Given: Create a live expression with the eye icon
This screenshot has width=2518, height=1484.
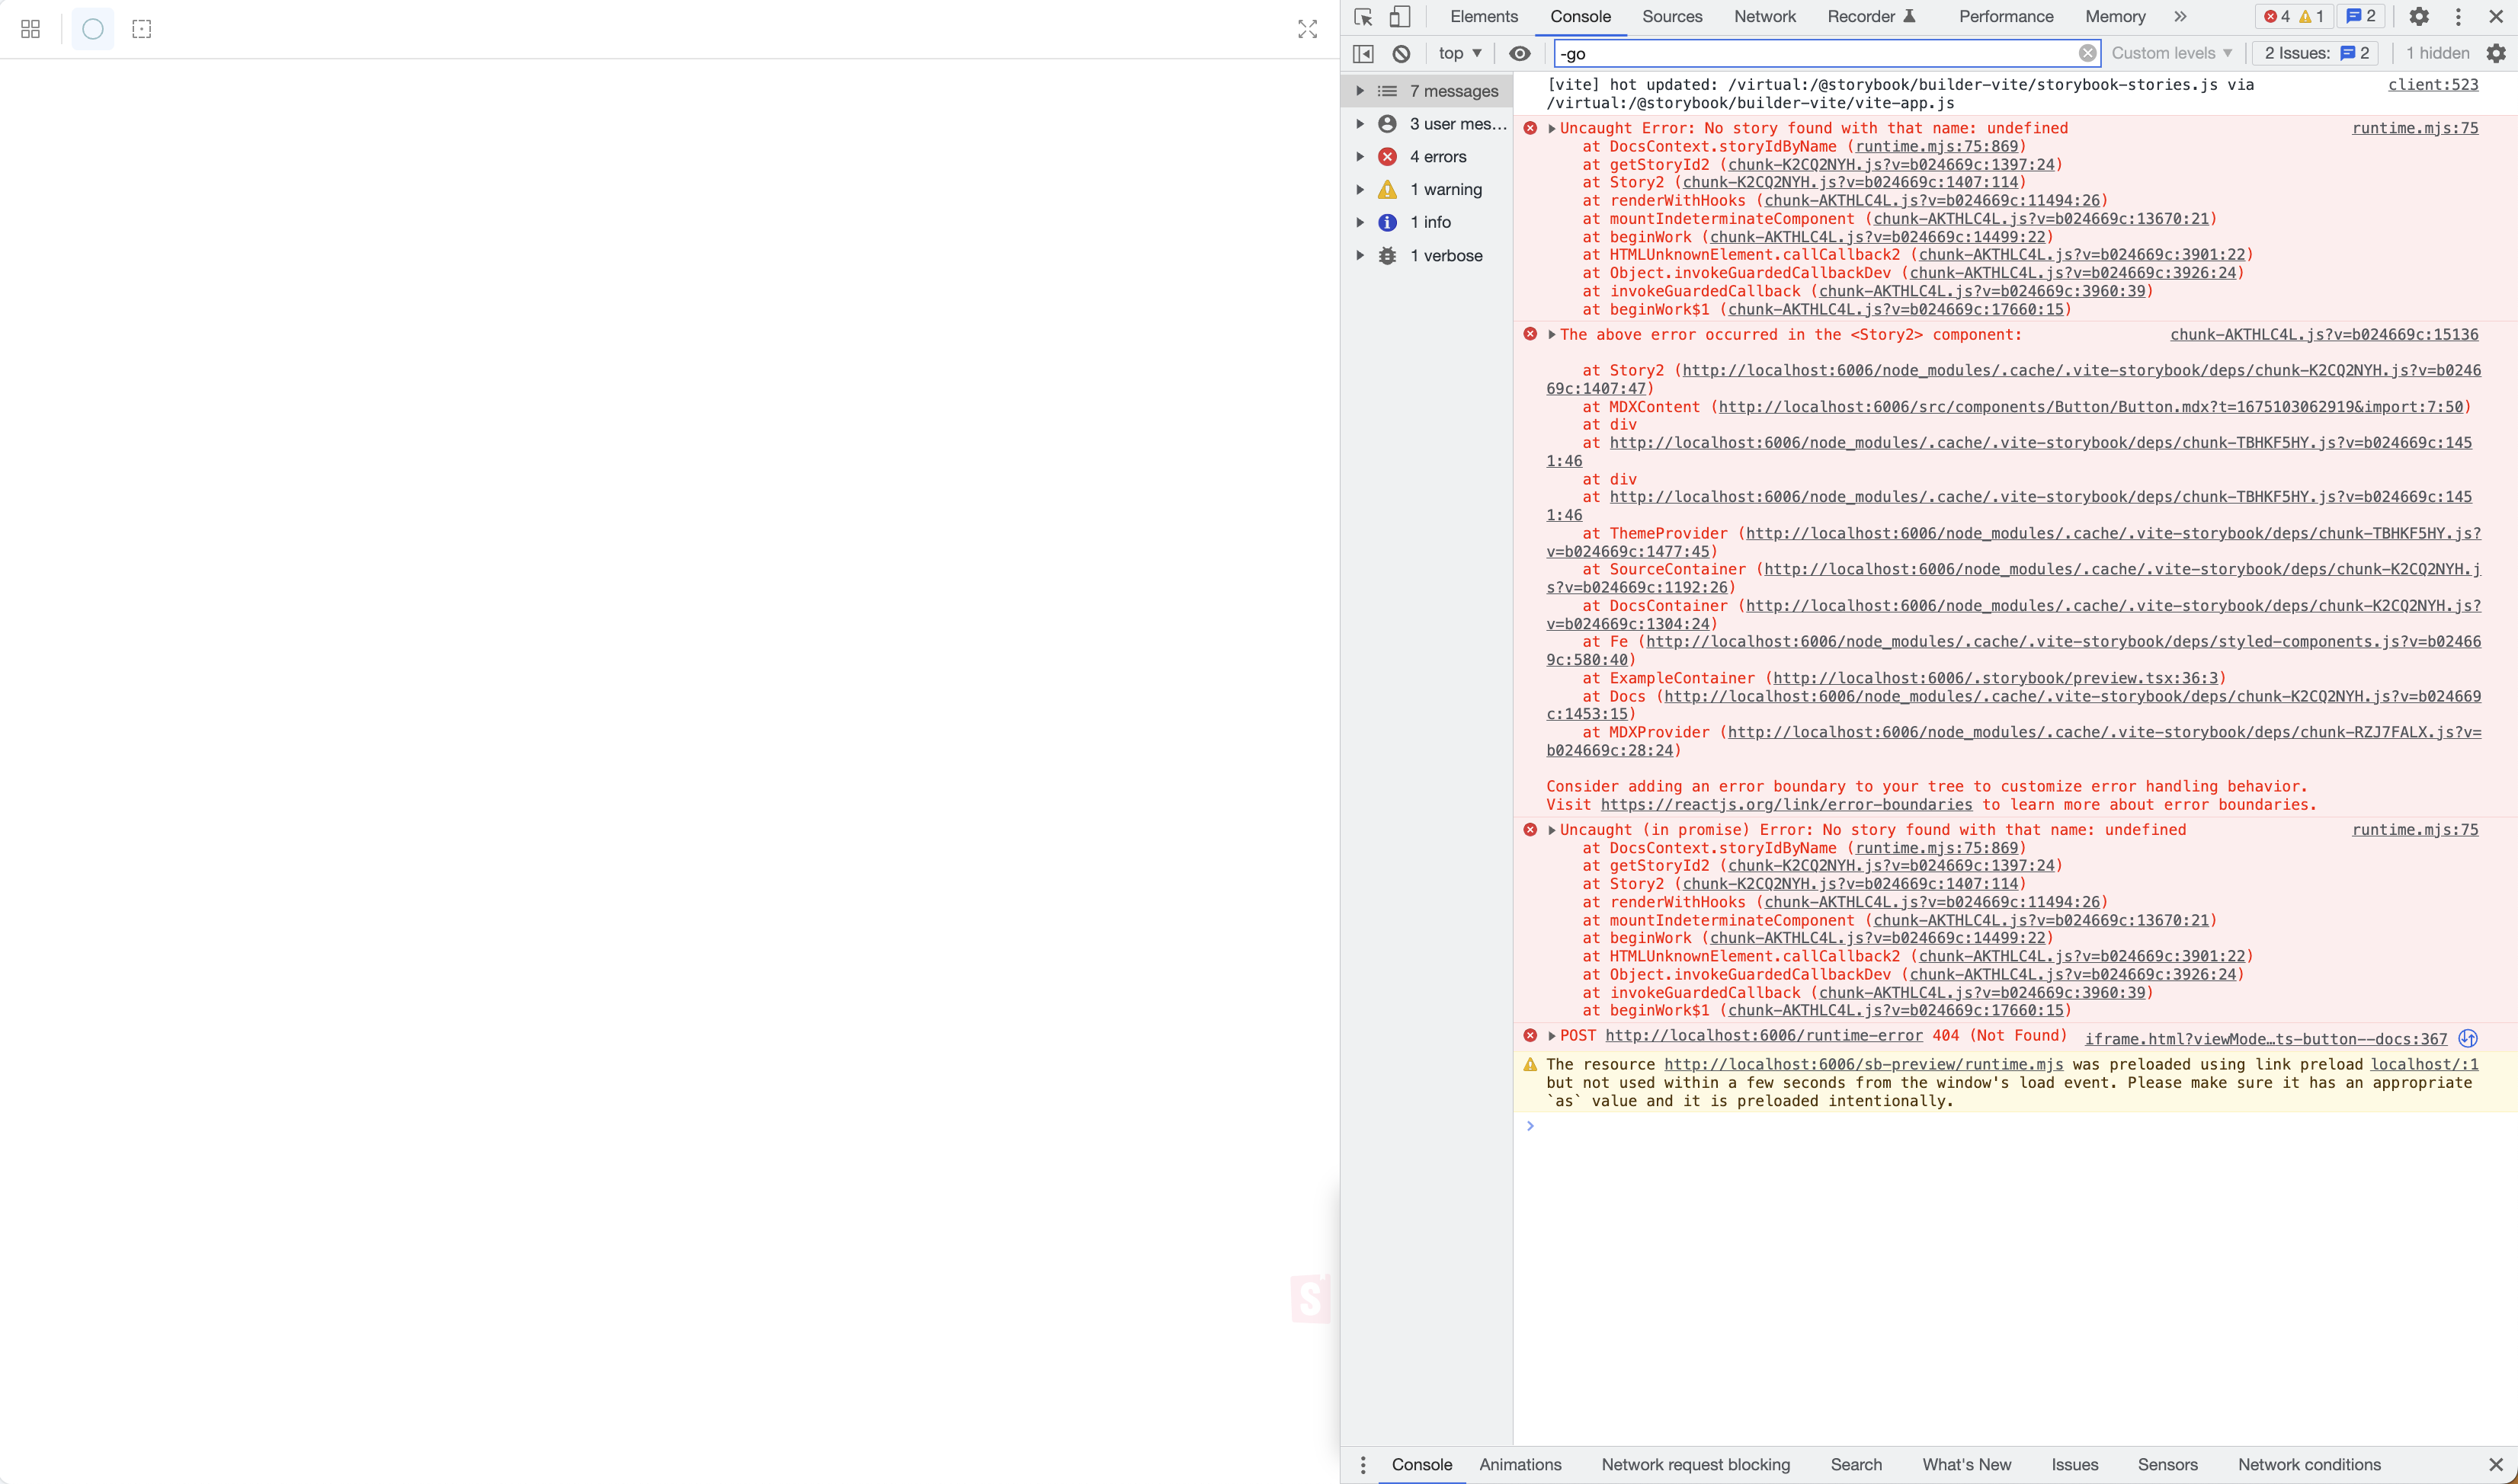Looking at the screenshot, I should point(1520,53).
